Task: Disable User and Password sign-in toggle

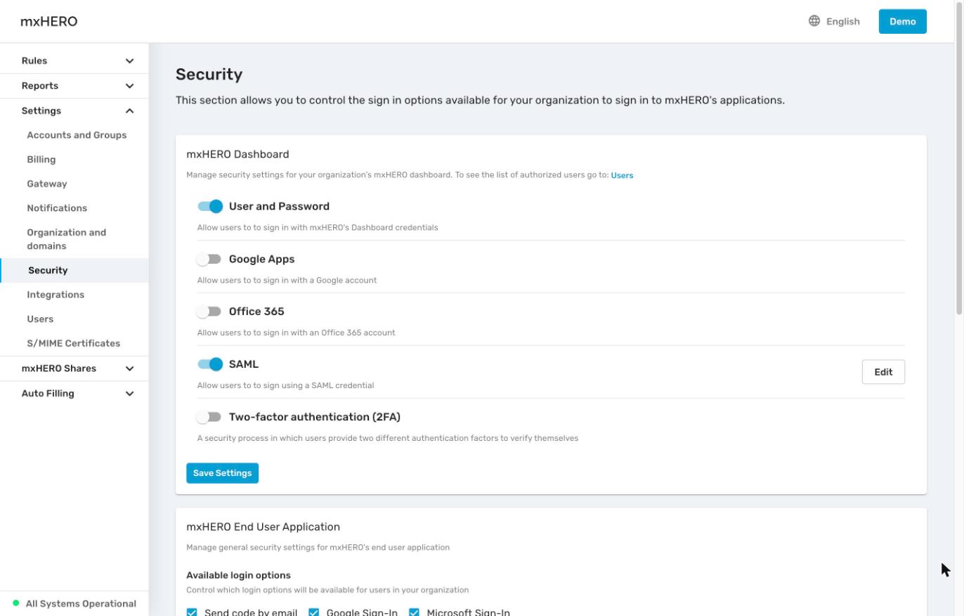Action: coord(210,206)
